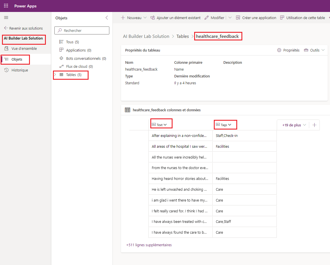Click the table icon beside colonnes et données
Viewport: 330px width, 265px height.
coord(128,110)
